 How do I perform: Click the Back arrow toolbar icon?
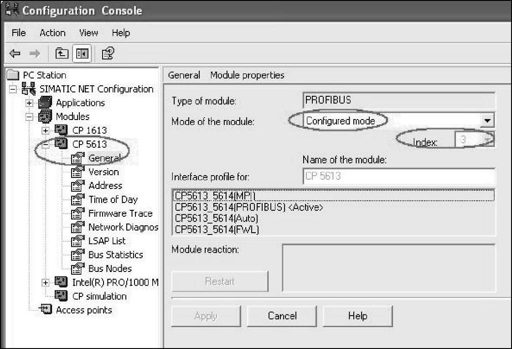pyautogui.click(x=15, y=54)
